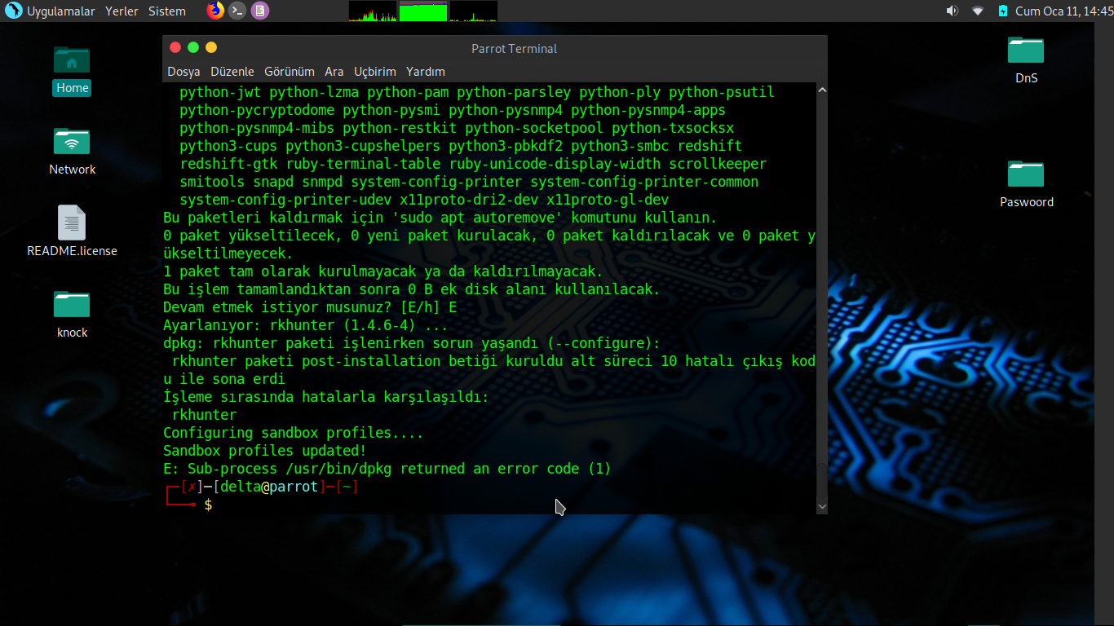Screen dimensions: 1114x626
Task: Open the Sistem system menu
Action: pos(167,11)
